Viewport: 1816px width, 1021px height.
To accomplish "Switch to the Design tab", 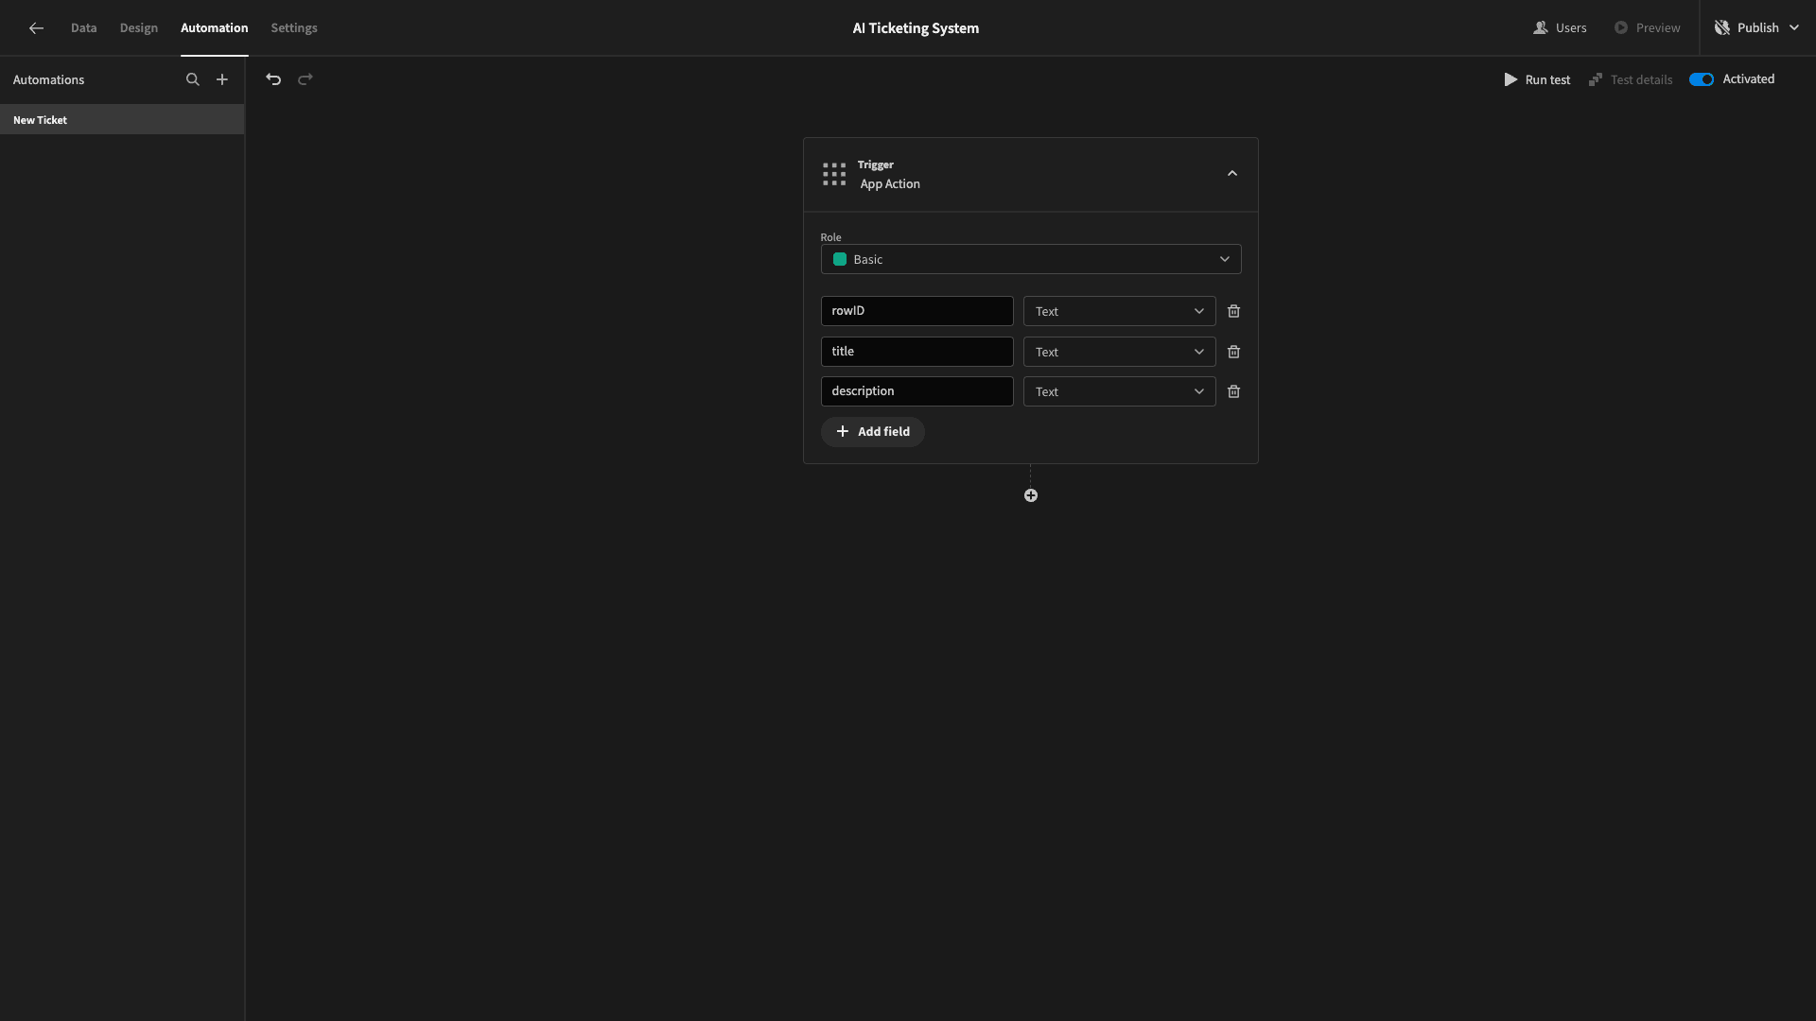I will pyautogui.click(x=139, y=28).
